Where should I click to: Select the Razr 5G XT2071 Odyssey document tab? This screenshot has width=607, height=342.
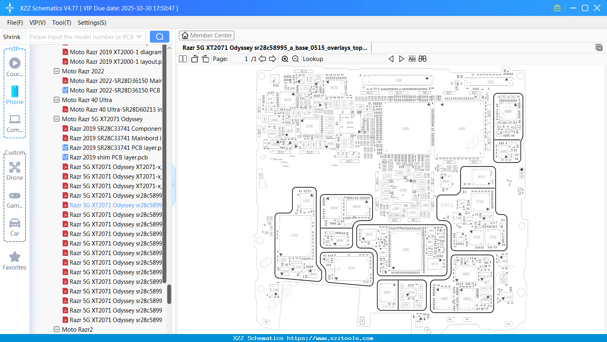(x=275, y=48)
